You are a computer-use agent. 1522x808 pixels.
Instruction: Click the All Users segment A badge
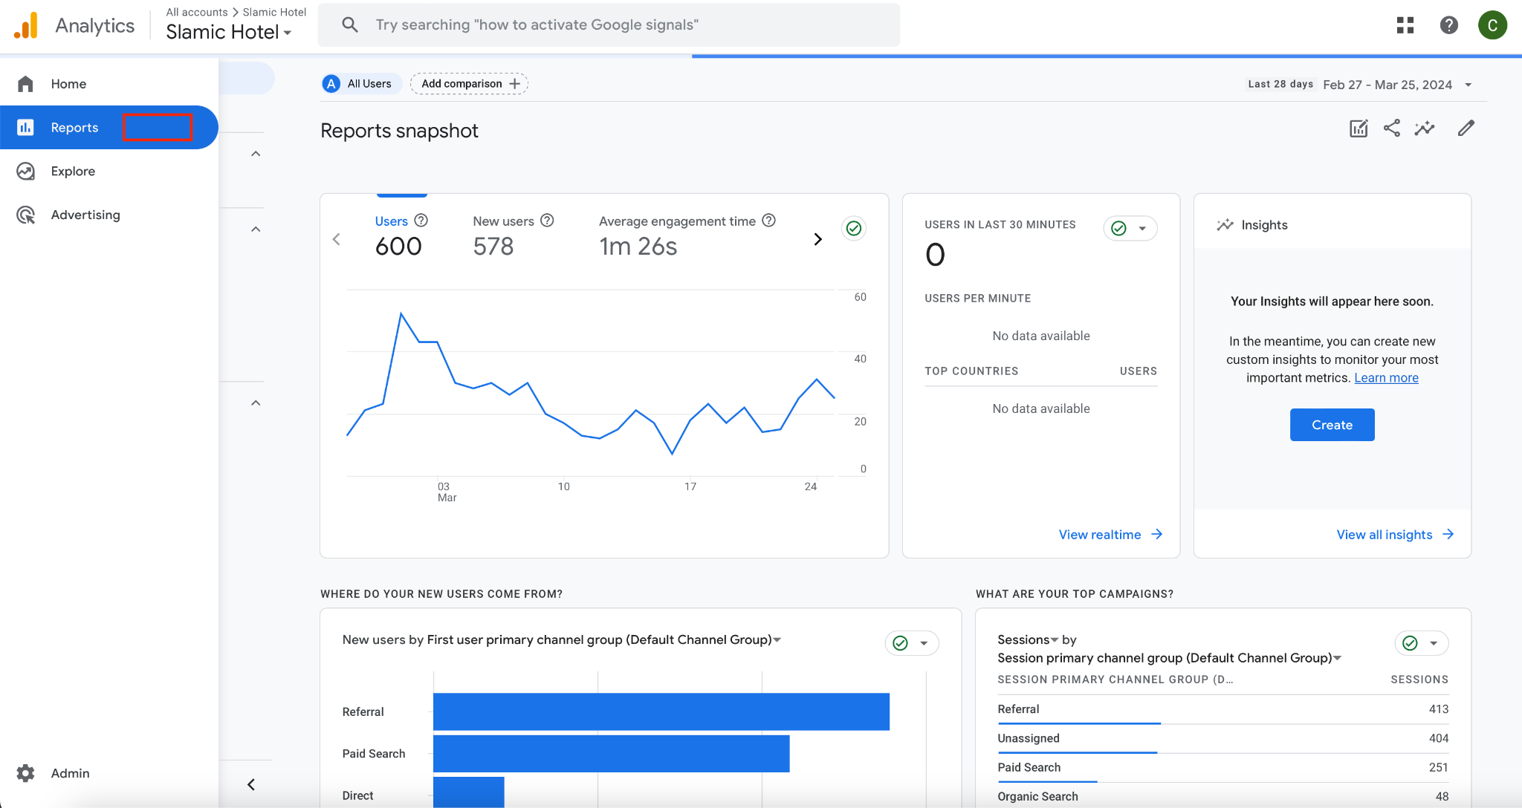tap(331, 84)
